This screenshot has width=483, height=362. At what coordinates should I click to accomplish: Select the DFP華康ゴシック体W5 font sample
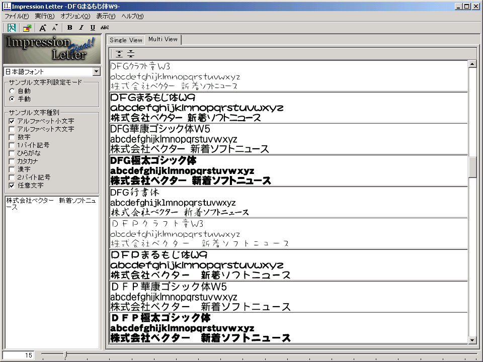(289, 297)
